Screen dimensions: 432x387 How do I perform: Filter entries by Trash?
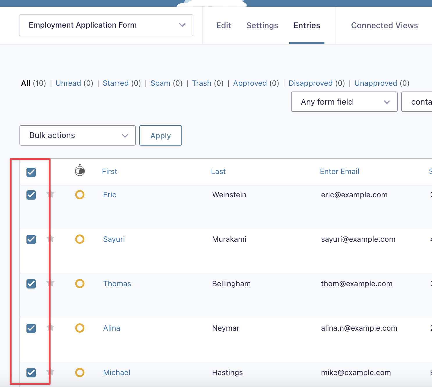pyautogui.click(x=202, y=83)
